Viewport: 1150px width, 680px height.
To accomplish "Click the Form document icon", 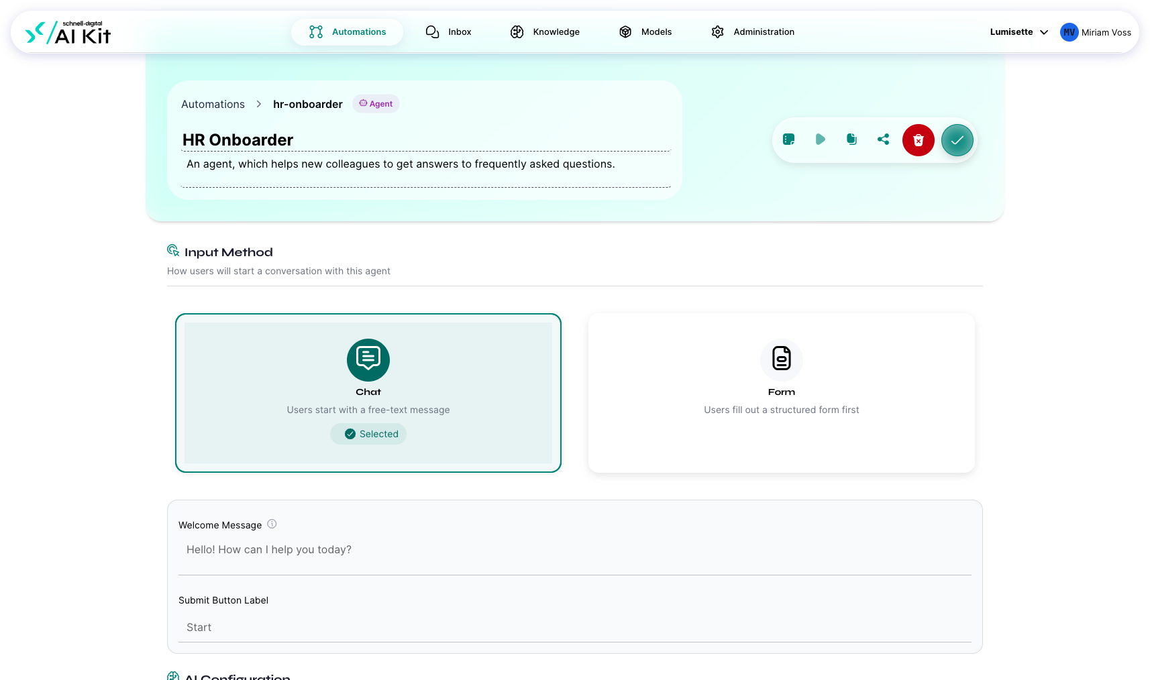I will pyautogui.click(x=782, y=360).
